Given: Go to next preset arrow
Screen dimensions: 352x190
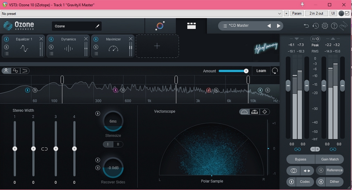Looking at the screenshot, I should (x=279, y=26).
